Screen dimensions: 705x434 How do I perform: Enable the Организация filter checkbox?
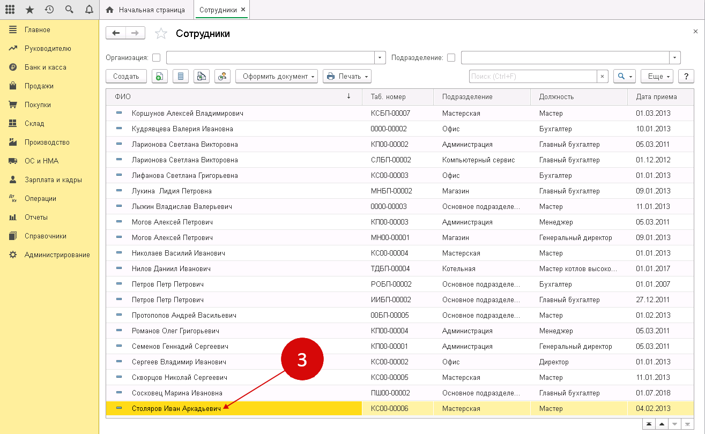tap(156, 57)
